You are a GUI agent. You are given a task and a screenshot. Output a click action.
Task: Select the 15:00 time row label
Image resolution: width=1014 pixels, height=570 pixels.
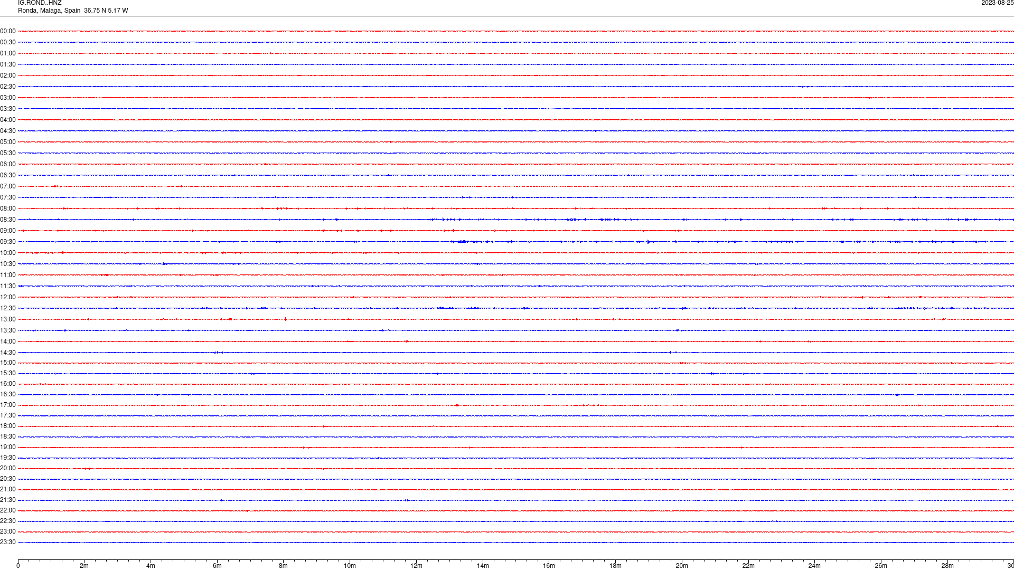coord(8,363)
